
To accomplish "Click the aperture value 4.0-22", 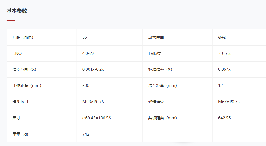I will 88,53.
